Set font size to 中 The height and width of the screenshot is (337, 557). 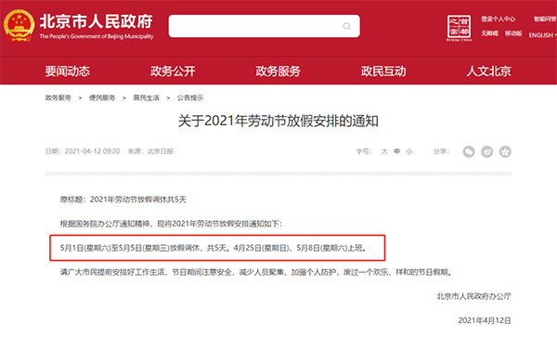tap(396, 151)
